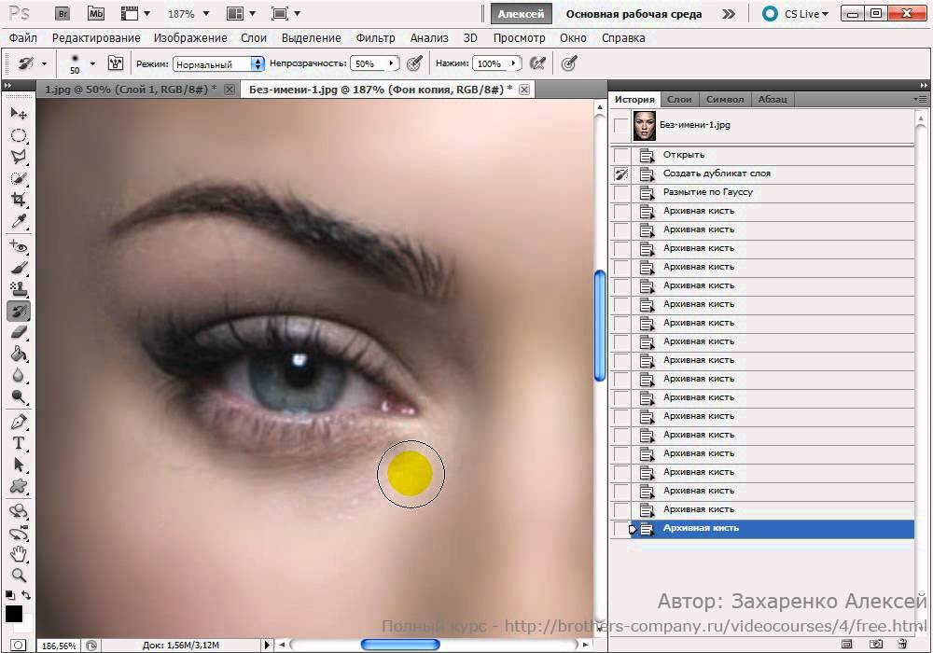
Task: Set history brush source on Размытие по Гауссу
Action: pyautogui.click(x=621, y=192)
